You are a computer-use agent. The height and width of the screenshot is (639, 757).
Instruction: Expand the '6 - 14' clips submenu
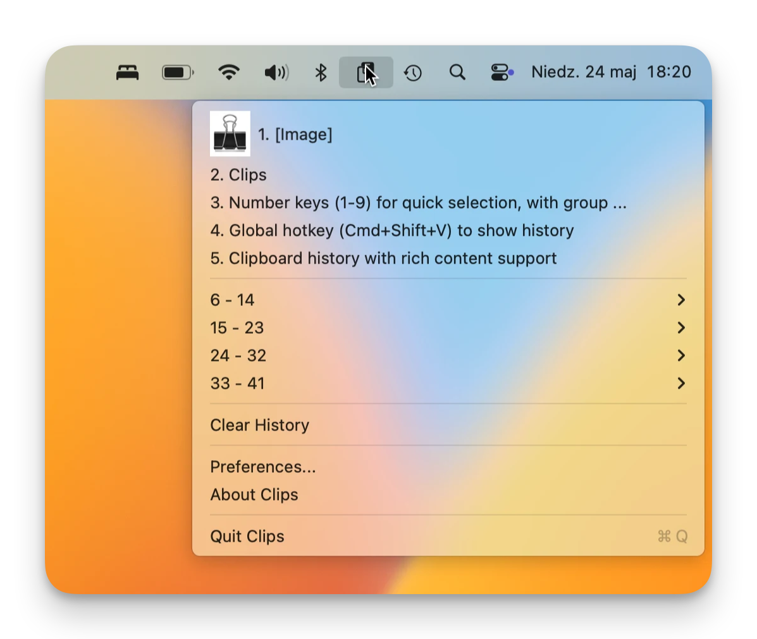coord(448,300)
